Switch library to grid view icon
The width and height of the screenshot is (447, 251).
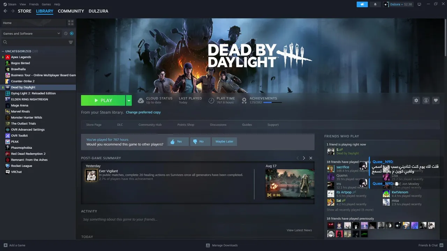[x=71, y=23]
